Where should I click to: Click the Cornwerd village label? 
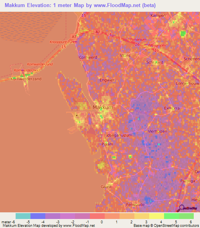(x=88, y=57)
